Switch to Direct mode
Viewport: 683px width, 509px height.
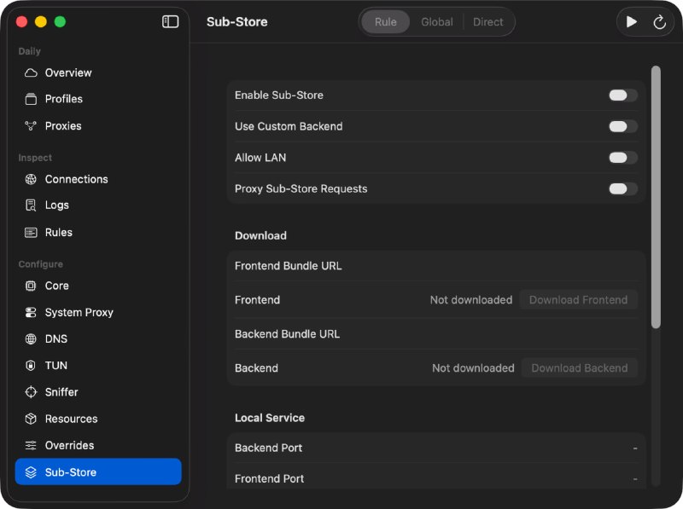(x=487, y=22)
